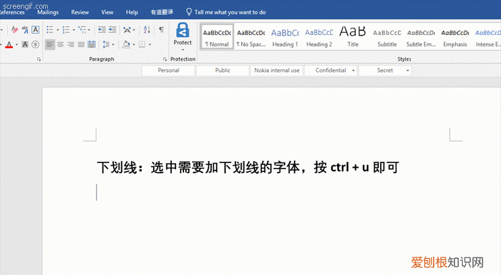Viewport: 501px width, 275px height.
Task: Click the Enclose Characters circle icon
Action: click(36, 44)
